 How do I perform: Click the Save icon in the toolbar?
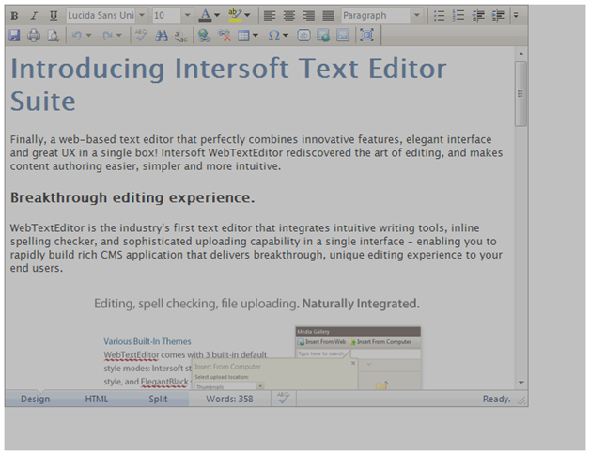tap(14, 36)
